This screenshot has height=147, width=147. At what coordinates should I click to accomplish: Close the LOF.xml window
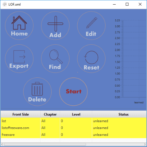tap(140, 4)
